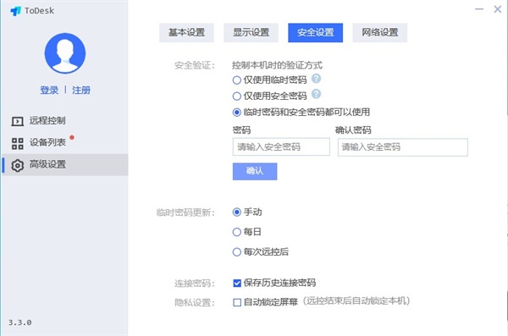Select 仅使用临时密码 radio option
508x336 pixels.
(x=237, y=80)
